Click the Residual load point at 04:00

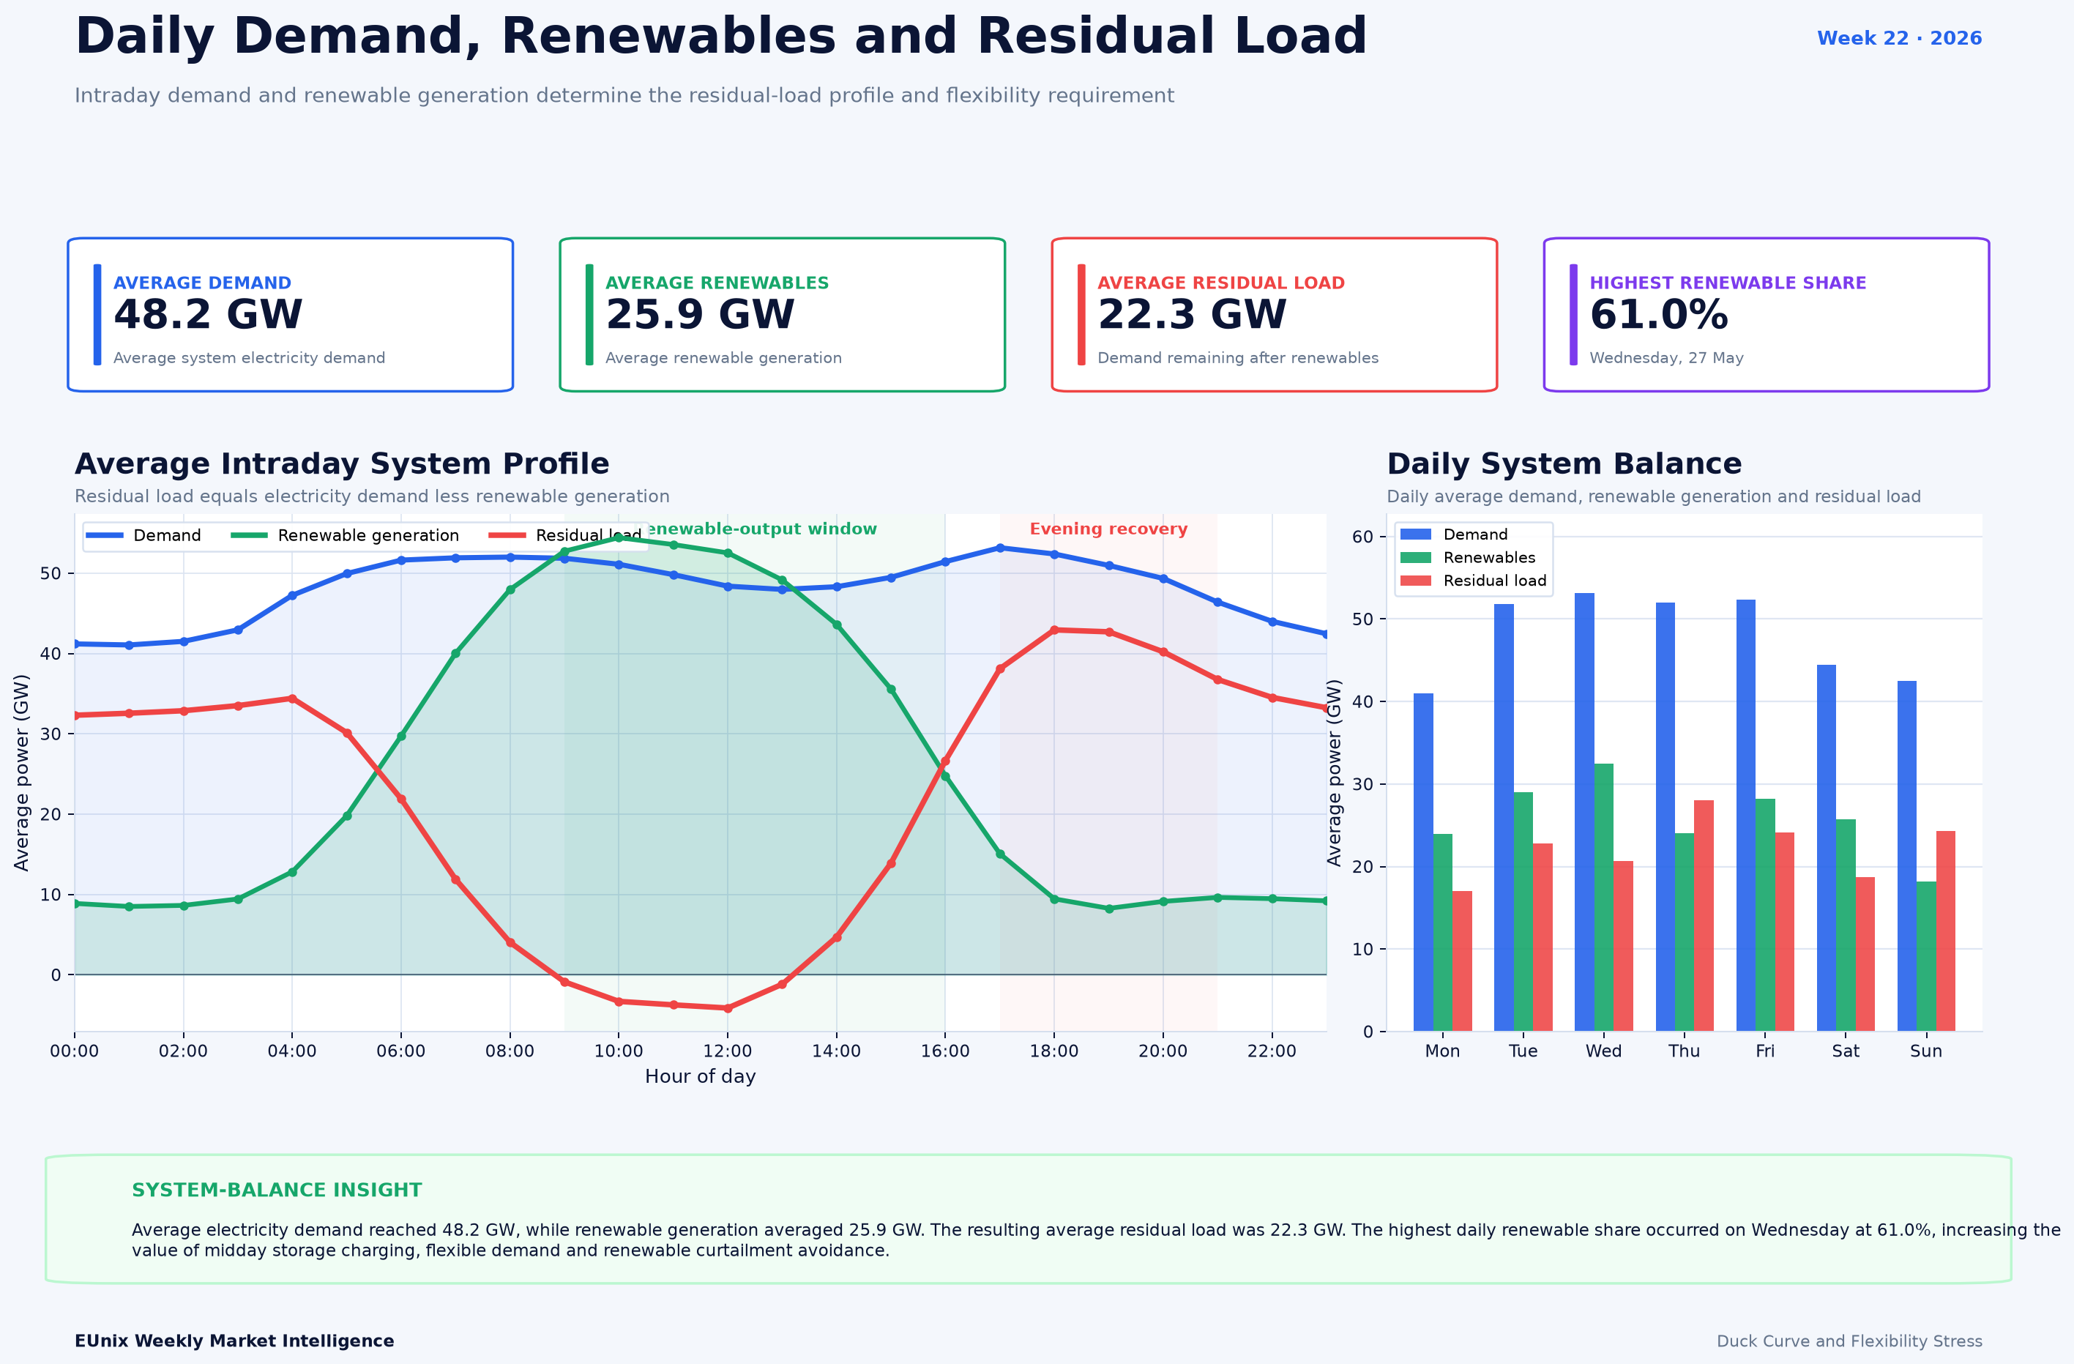[x=292, y=698]
